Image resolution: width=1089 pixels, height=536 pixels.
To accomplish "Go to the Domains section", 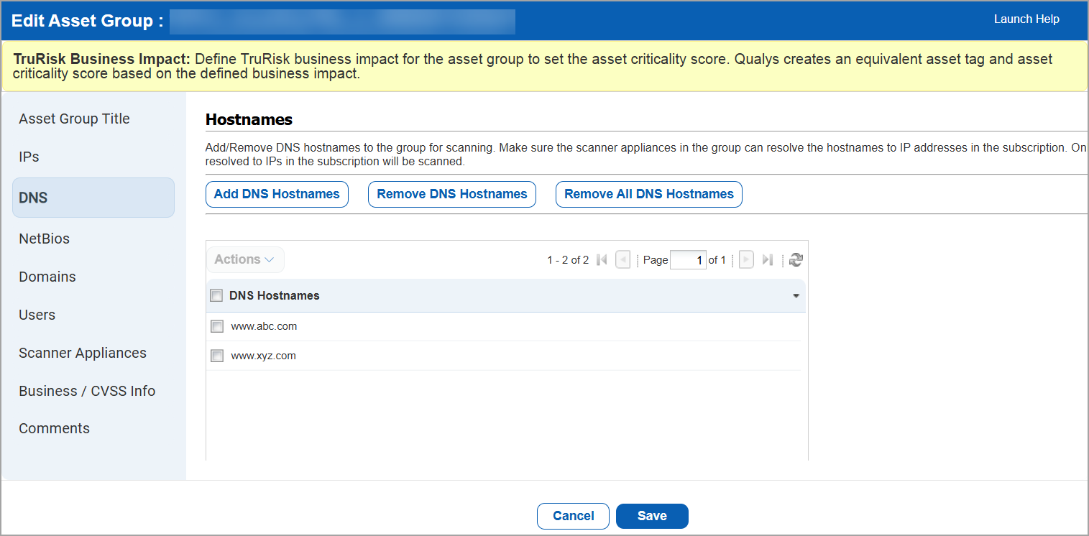I will pyautogui.click(x=47, y=277).
